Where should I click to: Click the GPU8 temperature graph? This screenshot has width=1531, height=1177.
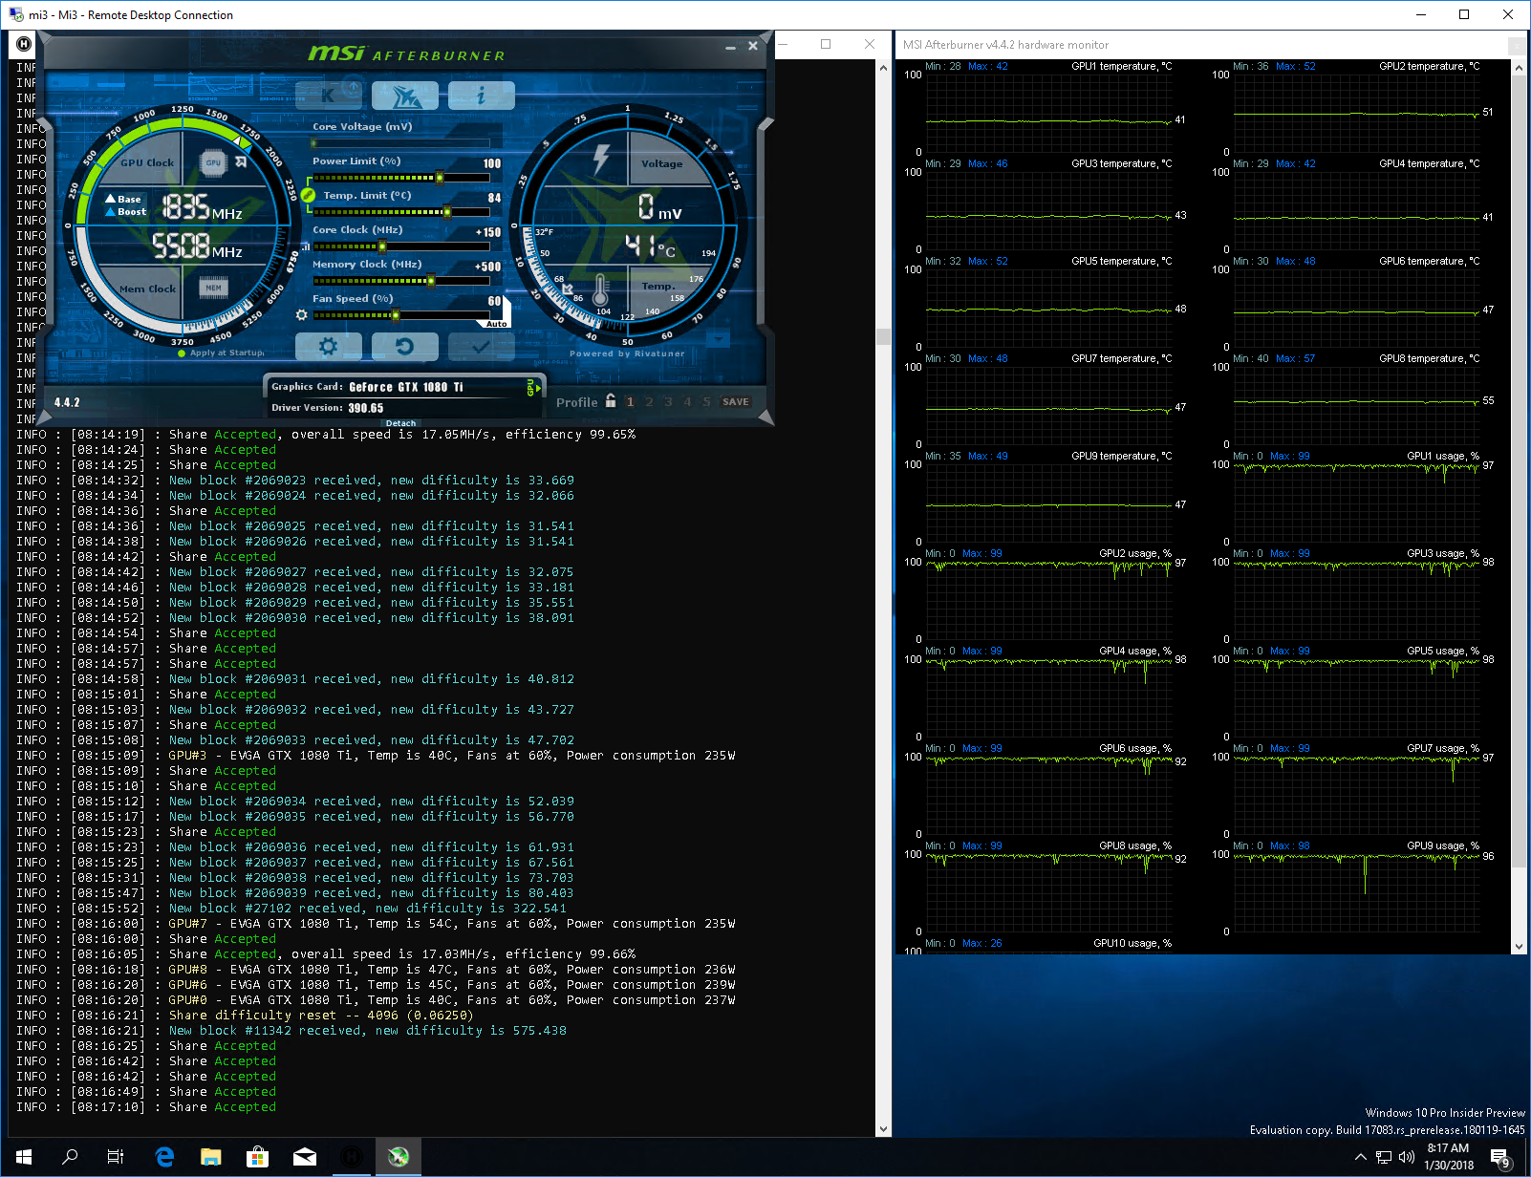click(1356, 405)
